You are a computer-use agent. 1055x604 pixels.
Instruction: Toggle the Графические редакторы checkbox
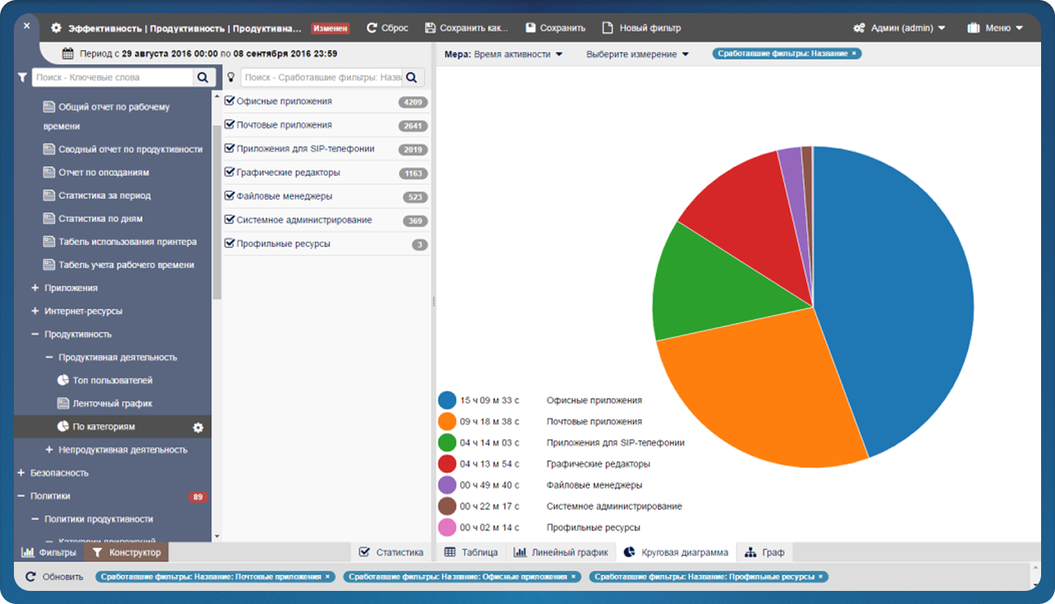pyautogui.click(x=230, y=173)
